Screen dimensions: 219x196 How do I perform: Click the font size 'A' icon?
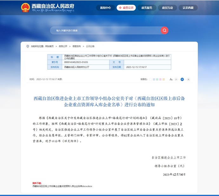[171, 79]
